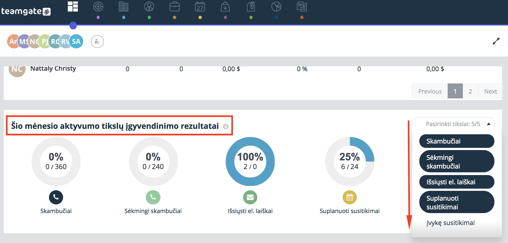The height and width of the screenshot is (243, 508).
Task: Click the green Sėkmingi skambučiai phone icon
Action: click(153, 197)
